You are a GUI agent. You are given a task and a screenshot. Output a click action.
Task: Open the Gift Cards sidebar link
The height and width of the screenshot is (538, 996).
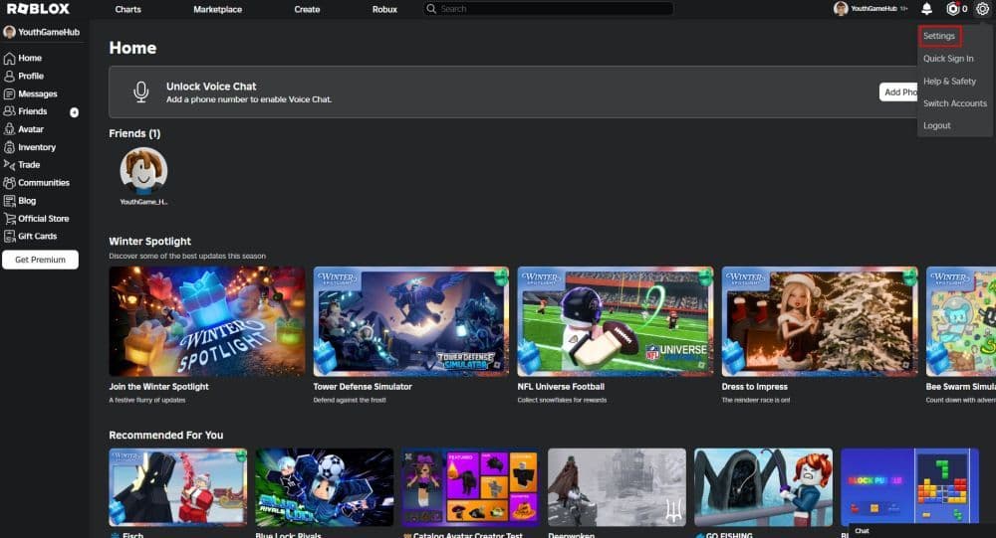(x=38, y=236)
